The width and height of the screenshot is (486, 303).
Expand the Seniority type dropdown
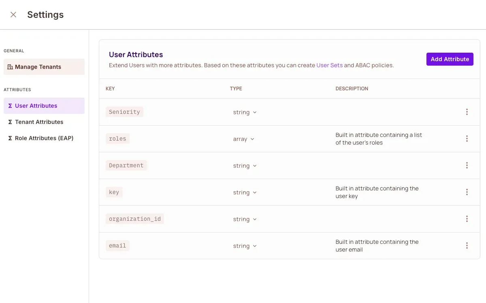245,112
